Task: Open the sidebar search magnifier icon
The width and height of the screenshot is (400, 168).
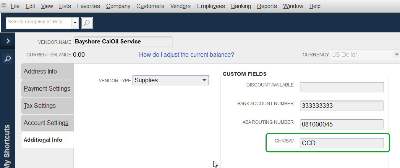Action: click(x=8, y=59)
